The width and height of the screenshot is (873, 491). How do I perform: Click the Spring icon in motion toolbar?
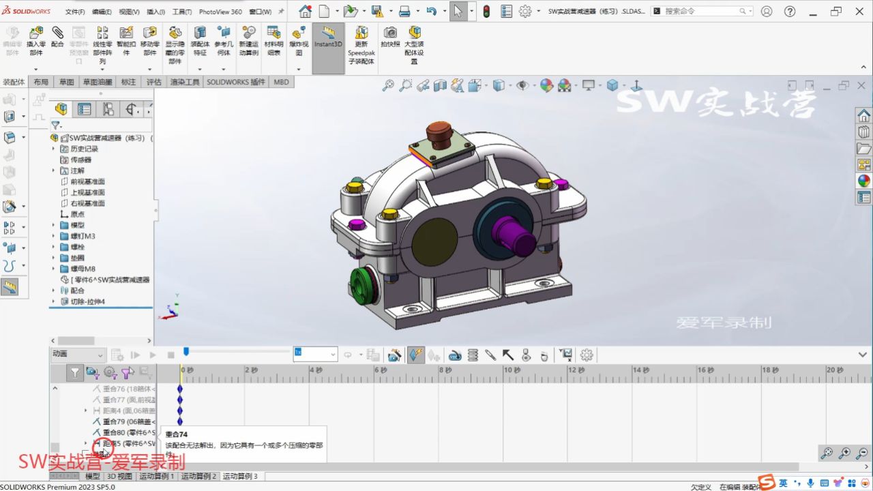click(x=473, y=355)
